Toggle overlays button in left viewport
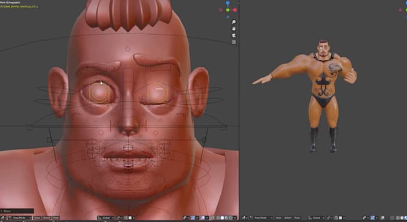This screenshot has height=222, width=407. [x=203, y=218]
